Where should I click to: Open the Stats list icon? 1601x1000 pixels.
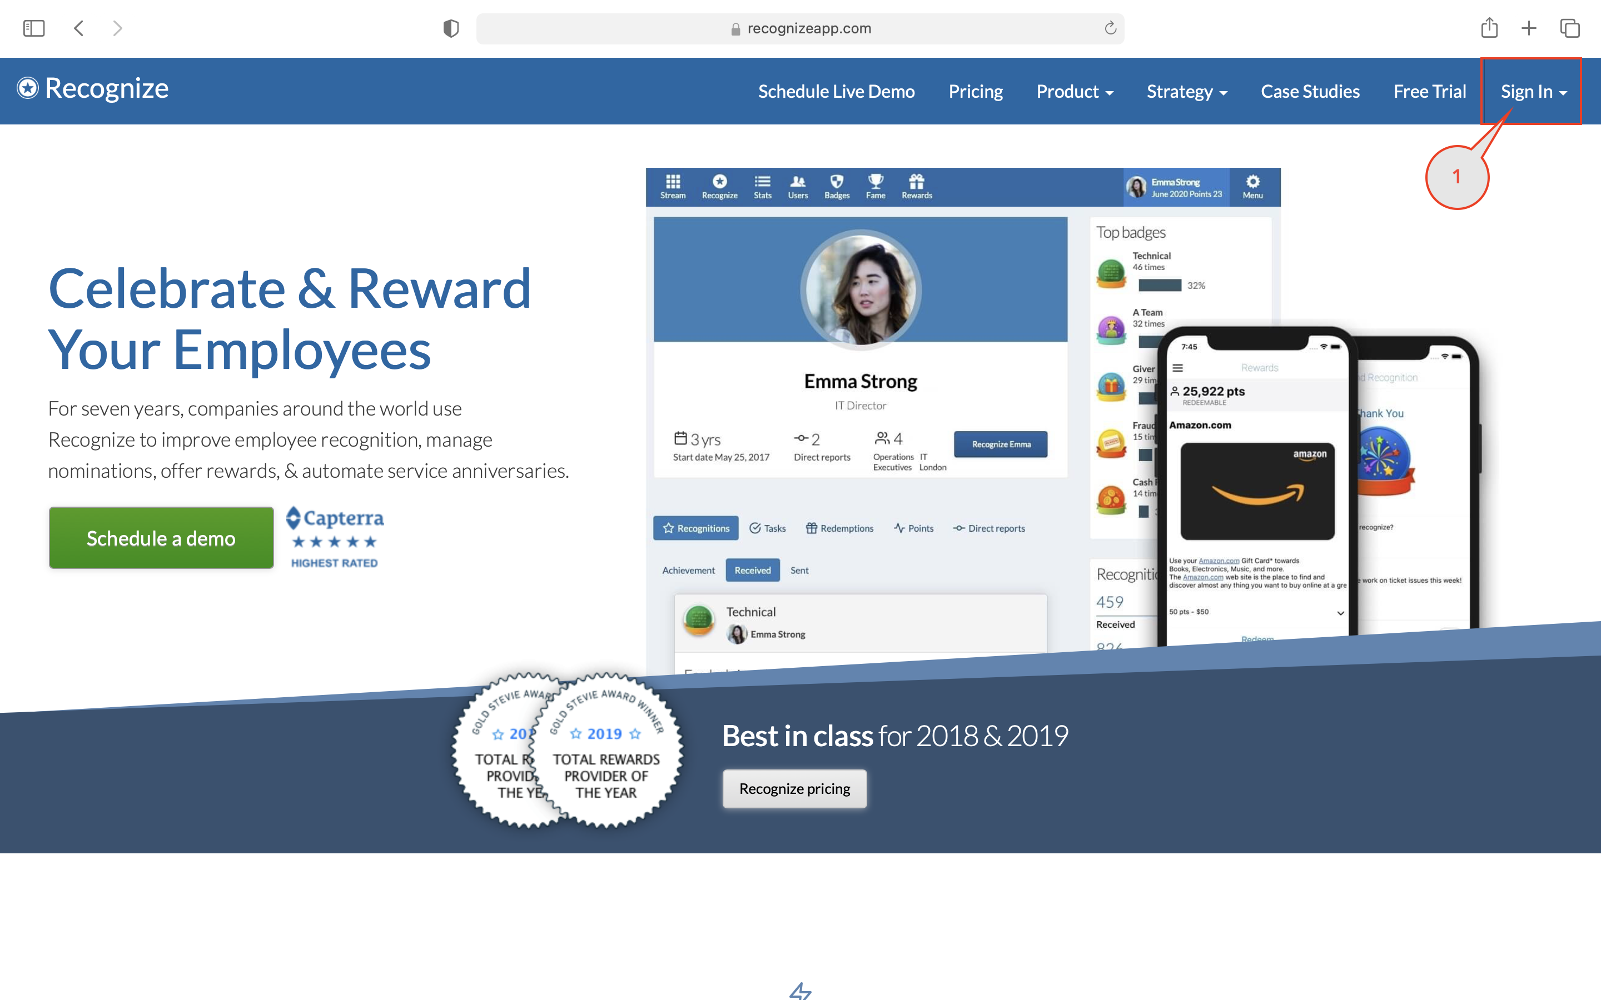coord(763,187)
